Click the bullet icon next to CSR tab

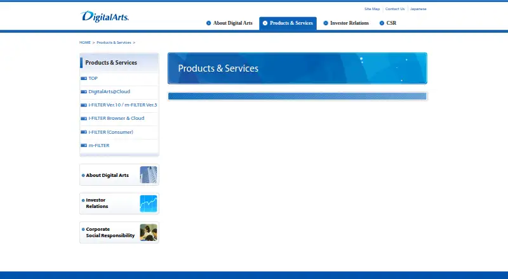(382, 23)
